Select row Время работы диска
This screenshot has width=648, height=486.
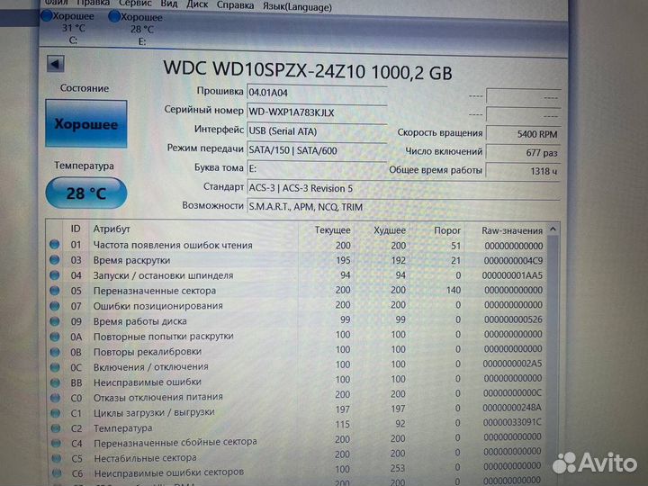[x=296, y=320]
